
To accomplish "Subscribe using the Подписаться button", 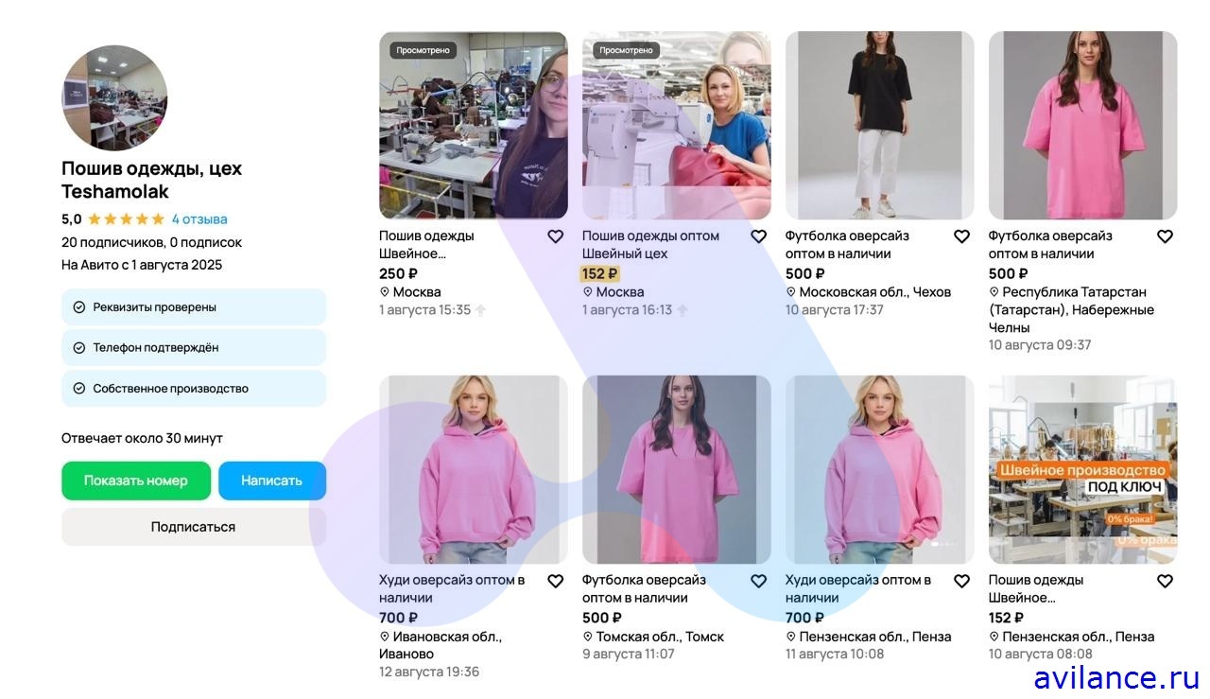I will pos(194,527).
